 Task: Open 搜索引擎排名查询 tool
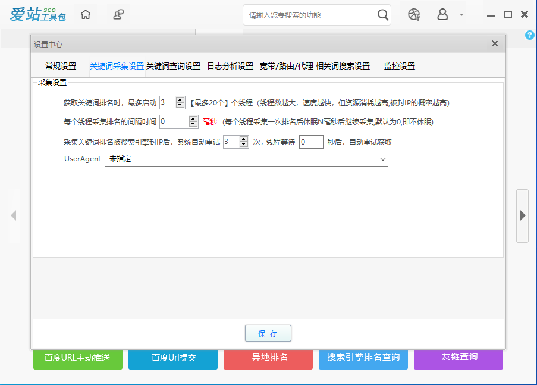point(363,359)
